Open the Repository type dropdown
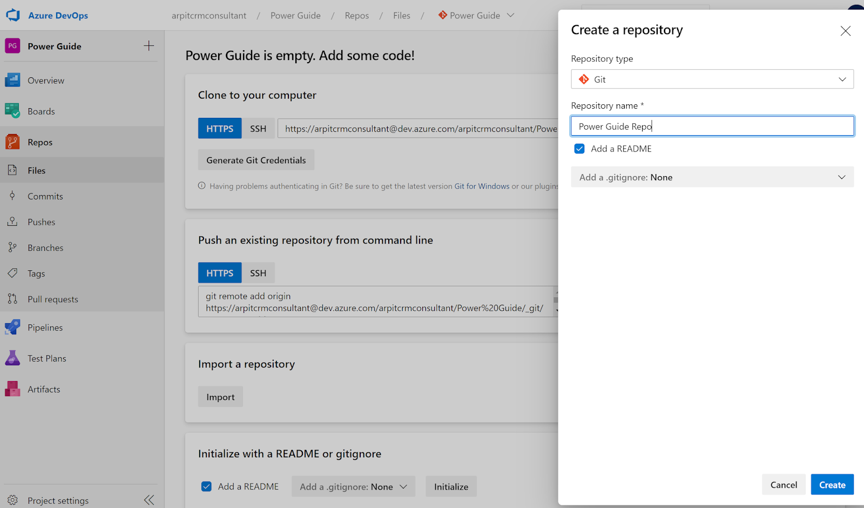864x508 pixels. [712, 79]
